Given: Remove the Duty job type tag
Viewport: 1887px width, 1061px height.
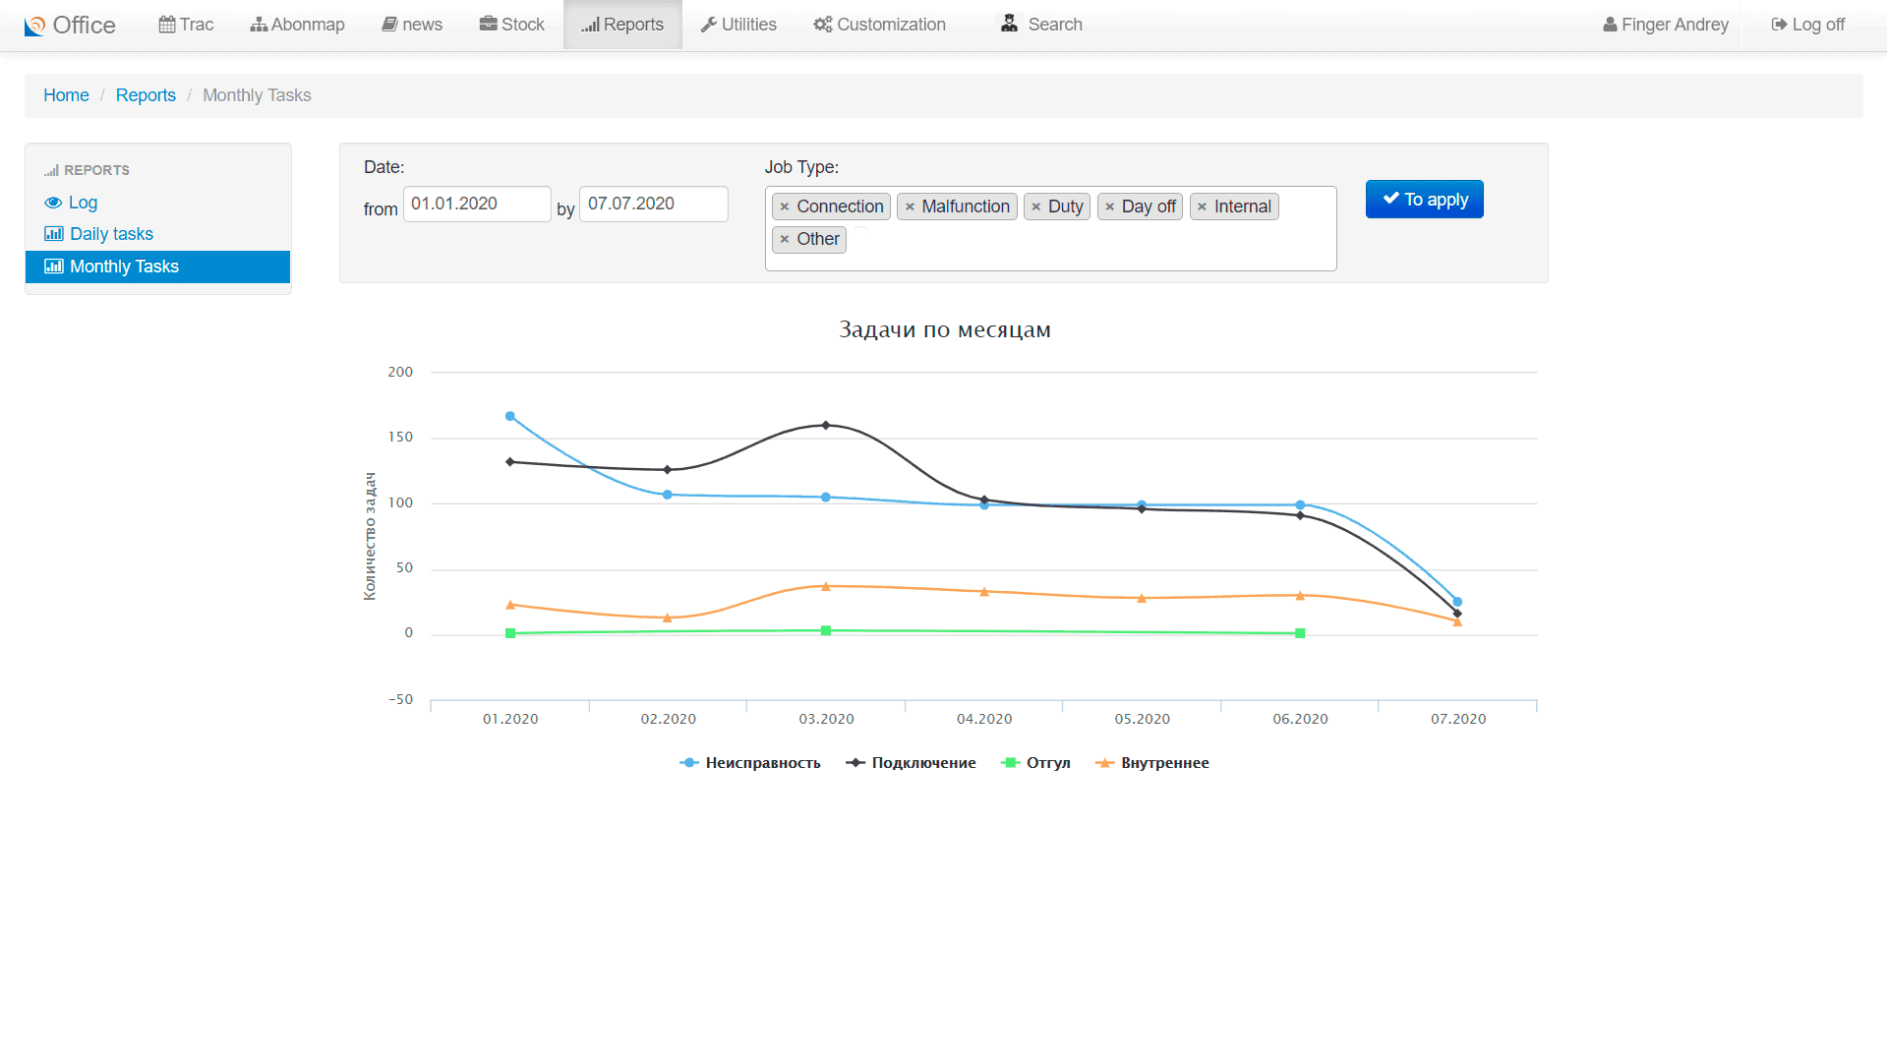Looking at the screenshot, I should point(1035,206).
